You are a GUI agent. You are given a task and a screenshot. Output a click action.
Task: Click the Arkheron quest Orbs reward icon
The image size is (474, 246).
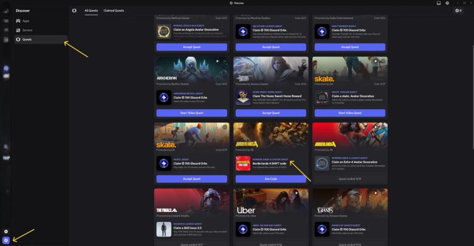[x=164, y=97]
